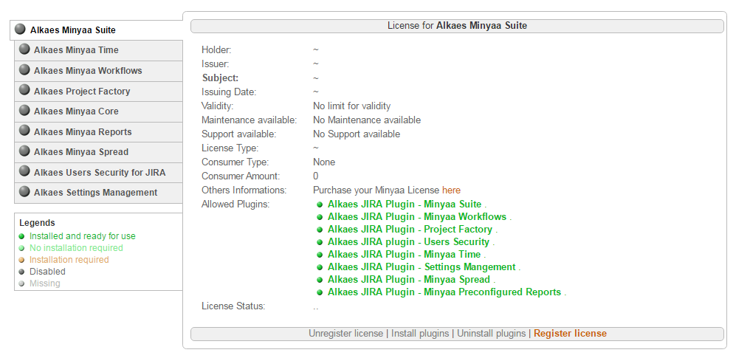The width and height of the screenshot is (736, 361).
Task: Click Uninstall plugins in the bottom bar
Action: pyautogui.click(x=491, y=334)
